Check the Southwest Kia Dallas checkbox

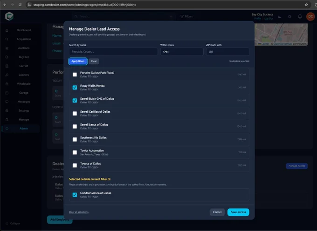tap(75, 139)
